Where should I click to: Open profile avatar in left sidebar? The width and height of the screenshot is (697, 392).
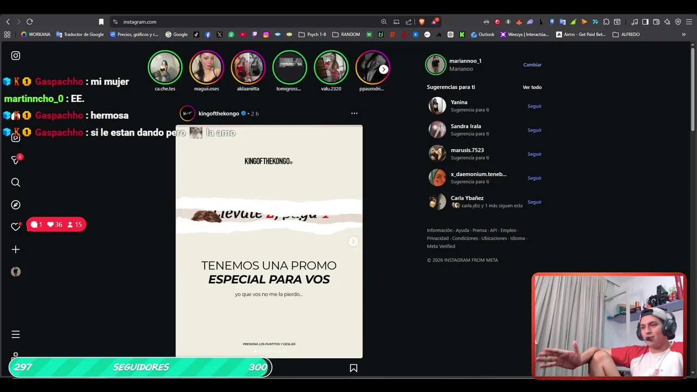coord(16,272)
